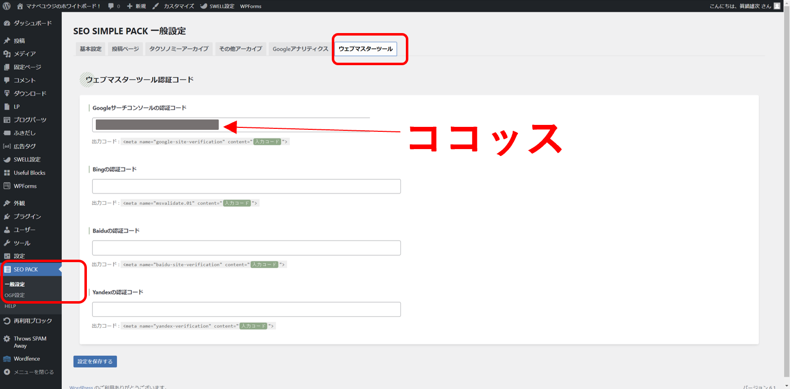Click the Bing verification code field

point(246,186)
